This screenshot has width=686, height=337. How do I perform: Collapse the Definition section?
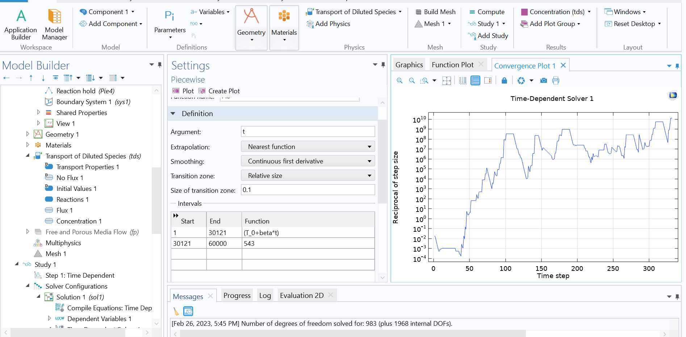coord(173,114)
